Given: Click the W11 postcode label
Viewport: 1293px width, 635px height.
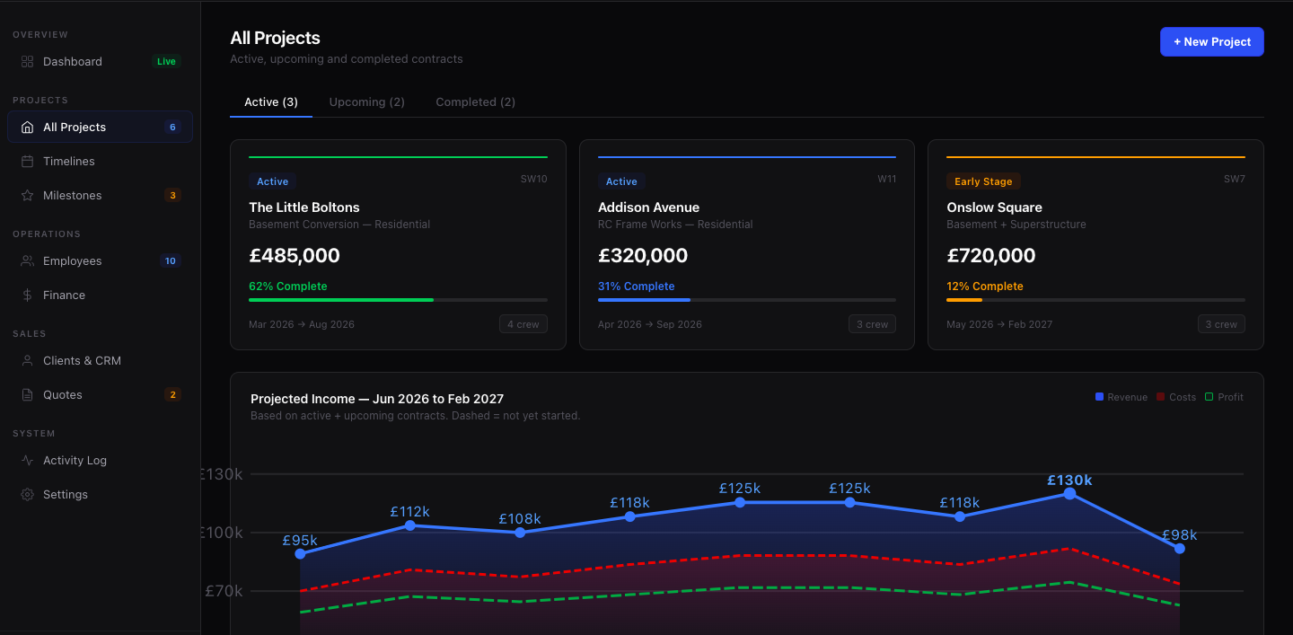Looking at the screenshot, I should 886,179.
